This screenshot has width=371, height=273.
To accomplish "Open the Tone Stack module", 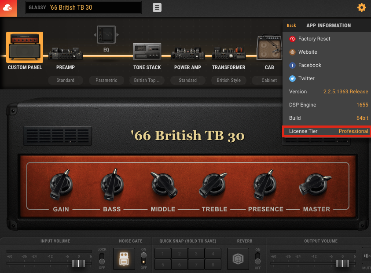I will click(x=147, y=53).
